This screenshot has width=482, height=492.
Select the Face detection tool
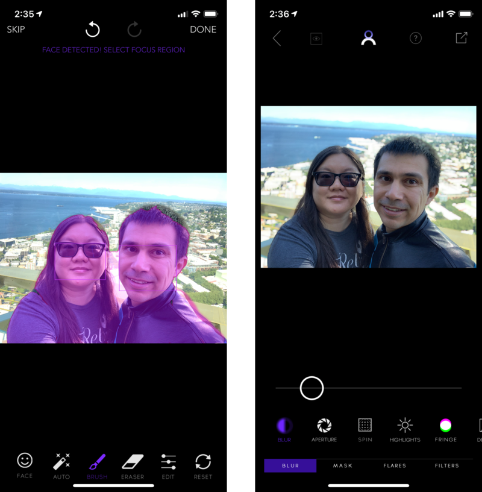pos(25,465)
